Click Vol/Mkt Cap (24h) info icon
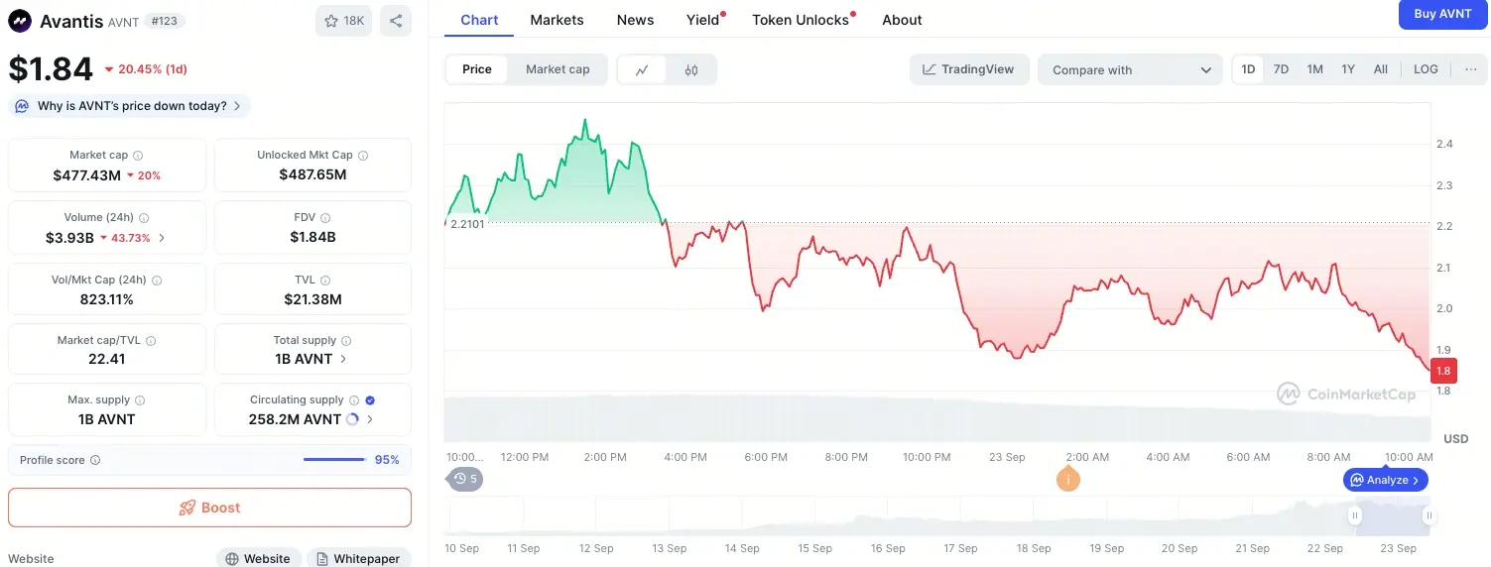The width and height of the screenshot is (1491, 567). [156, 281]
